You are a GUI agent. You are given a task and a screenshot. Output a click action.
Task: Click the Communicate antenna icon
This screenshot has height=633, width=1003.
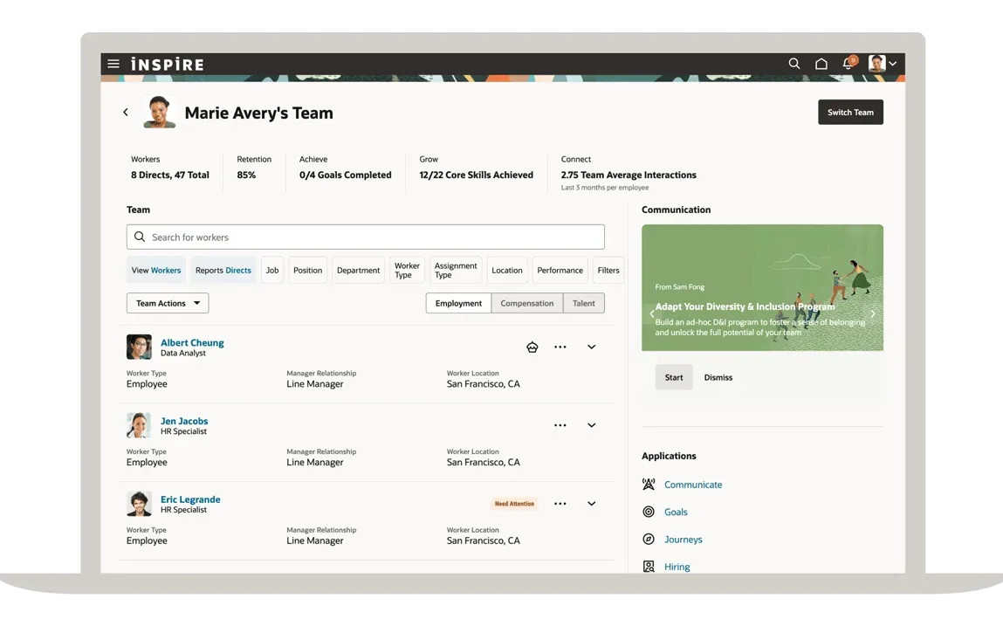649,484
